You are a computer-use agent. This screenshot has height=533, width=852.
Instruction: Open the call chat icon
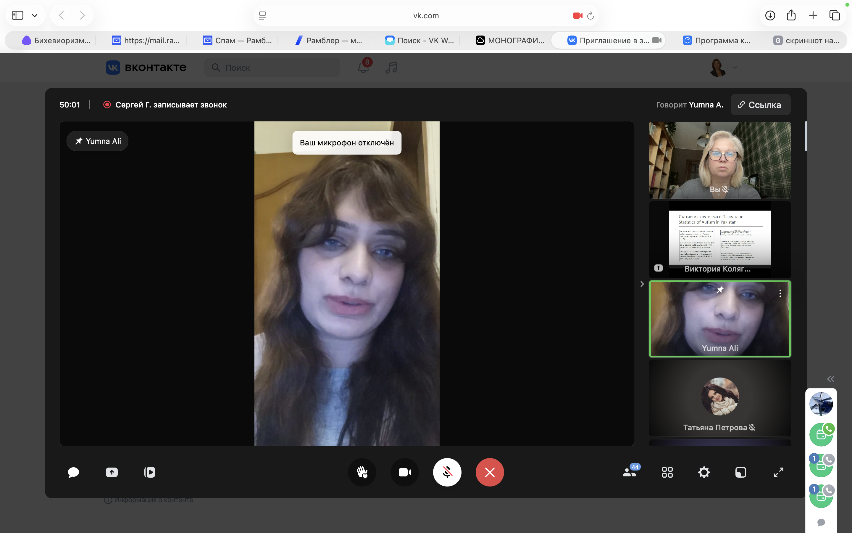coord(73,472)
